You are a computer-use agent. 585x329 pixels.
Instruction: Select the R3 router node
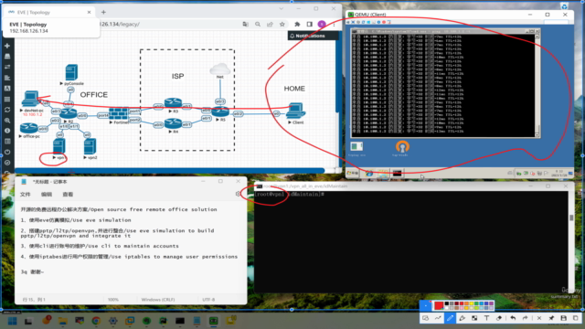tap(173, 103)
